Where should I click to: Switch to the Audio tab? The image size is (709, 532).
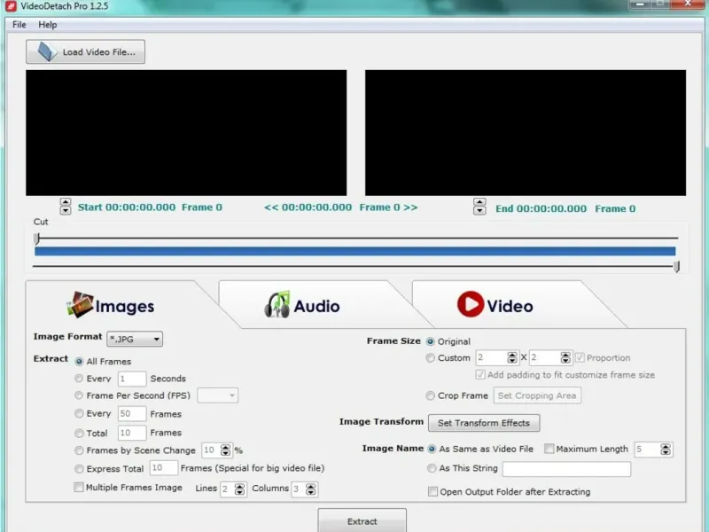(x=303, y=305)
